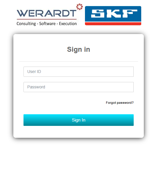Submit with the cyan Sign In button
Screen dimensions: 165x175
[x=79, y=120]
